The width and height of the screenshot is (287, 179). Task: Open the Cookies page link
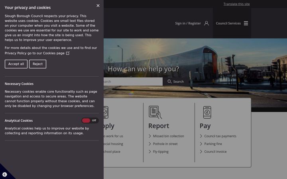click(54, 53)
